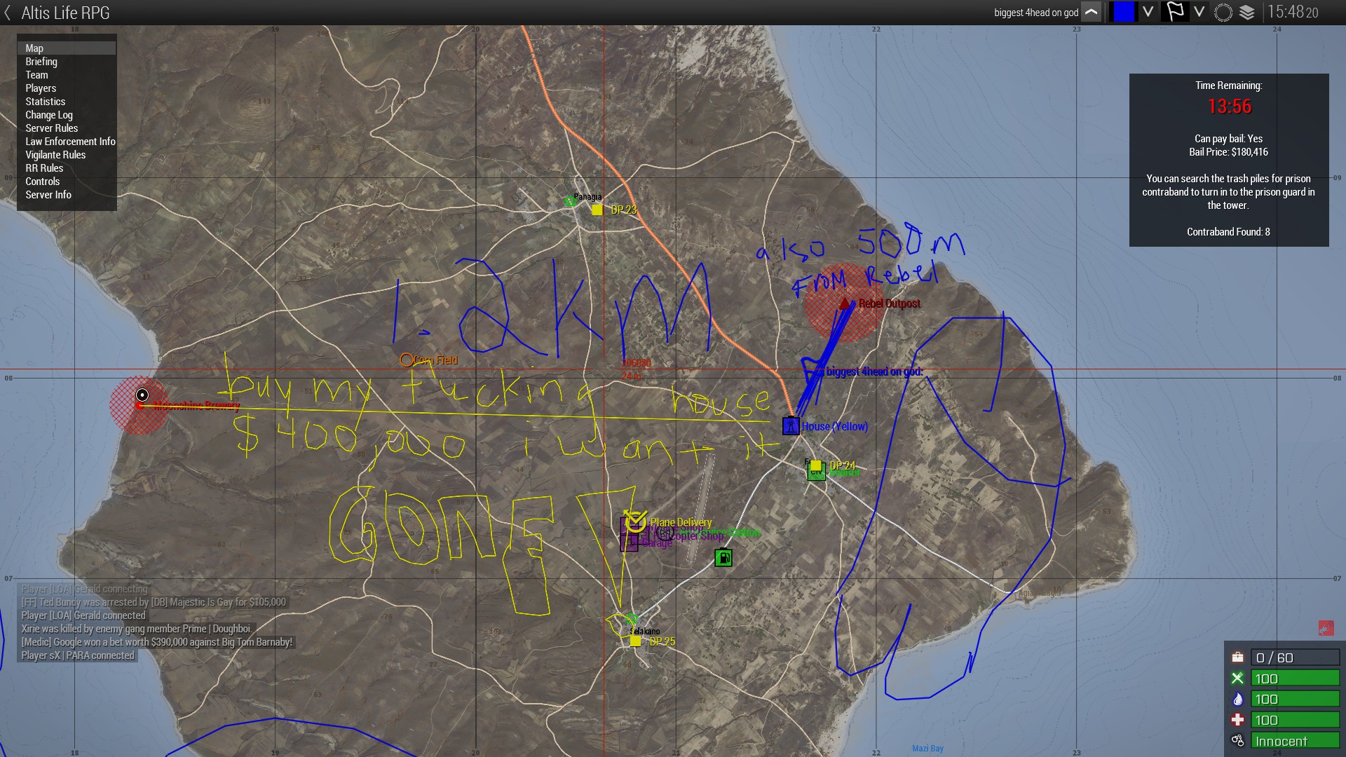Select the Map entry in the side menu

click(x=67, y=48)
